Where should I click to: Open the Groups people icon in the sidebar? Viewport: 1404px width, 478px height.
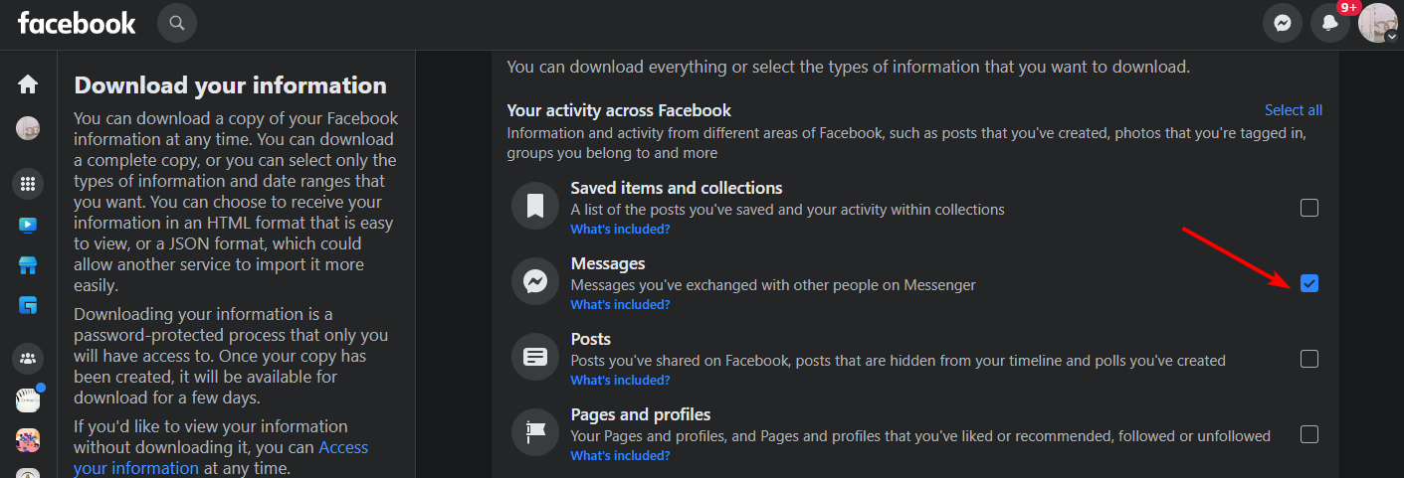click(x=28, y=358)
